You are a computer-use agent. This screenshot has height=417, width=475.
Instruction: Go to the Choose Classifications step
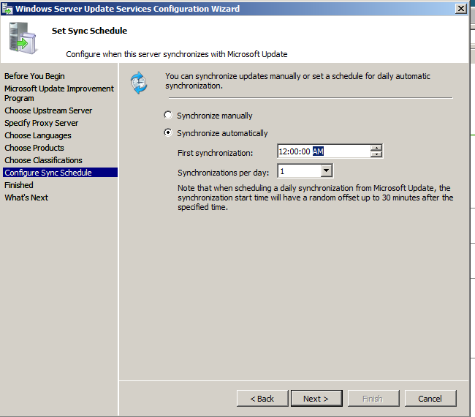coord(43,160)
